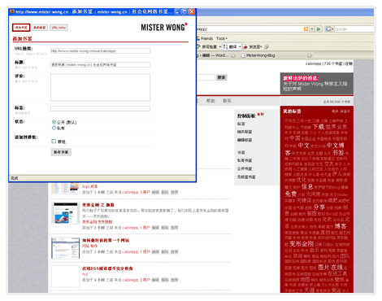The image size is (382, 301).
Task: Select the 公开 (默认) radio button
Action: point(54,122)
